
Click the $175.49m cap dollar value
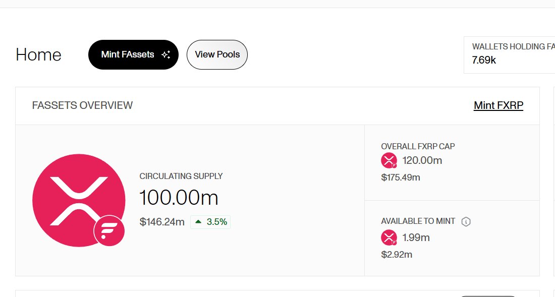pyautogui.click(x=401, y=177)
